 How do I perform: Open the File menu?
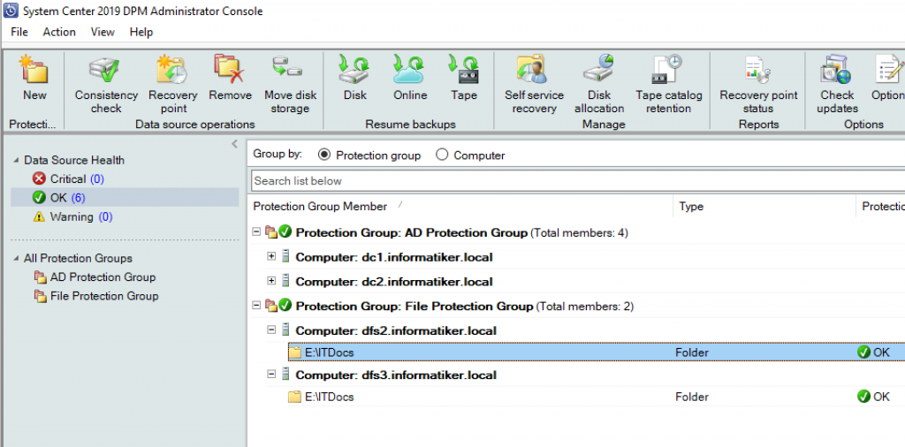tap(19, 32)
